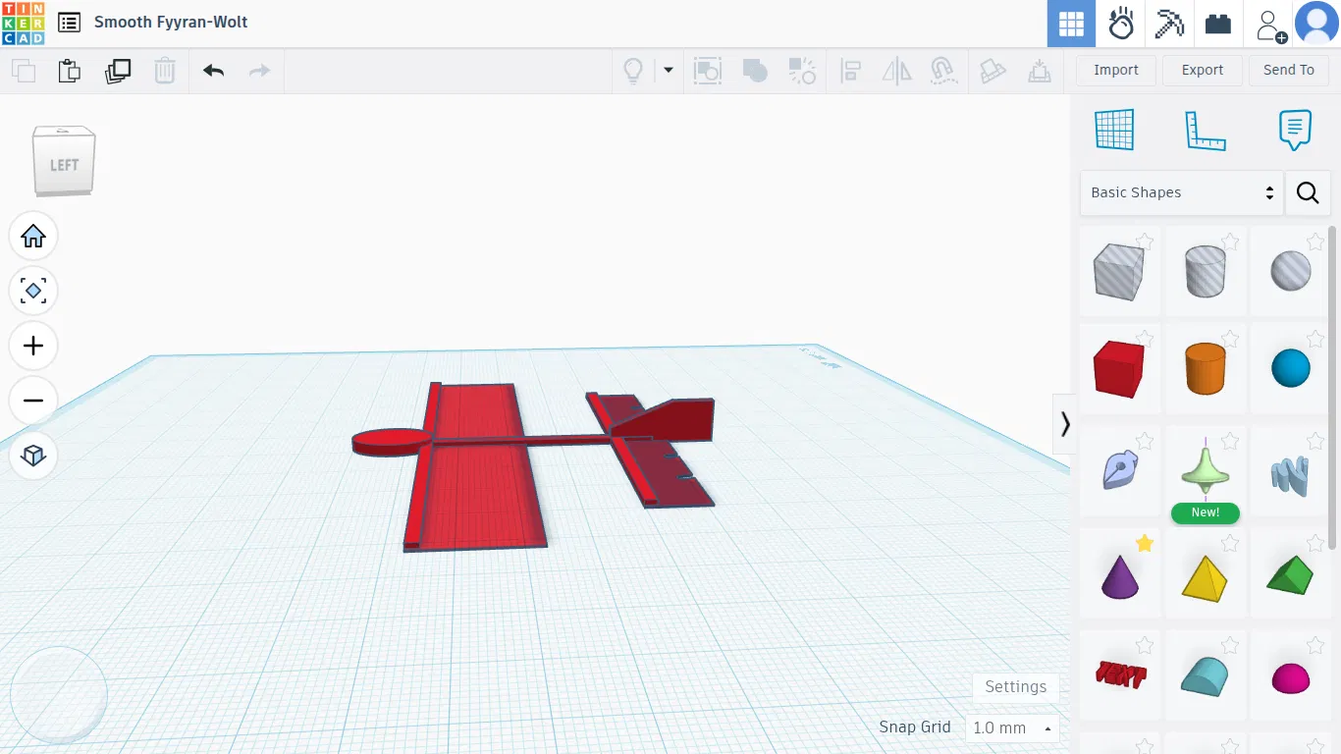Open the Settings button
The image size is (1341, 754).
click(1016, 687)
